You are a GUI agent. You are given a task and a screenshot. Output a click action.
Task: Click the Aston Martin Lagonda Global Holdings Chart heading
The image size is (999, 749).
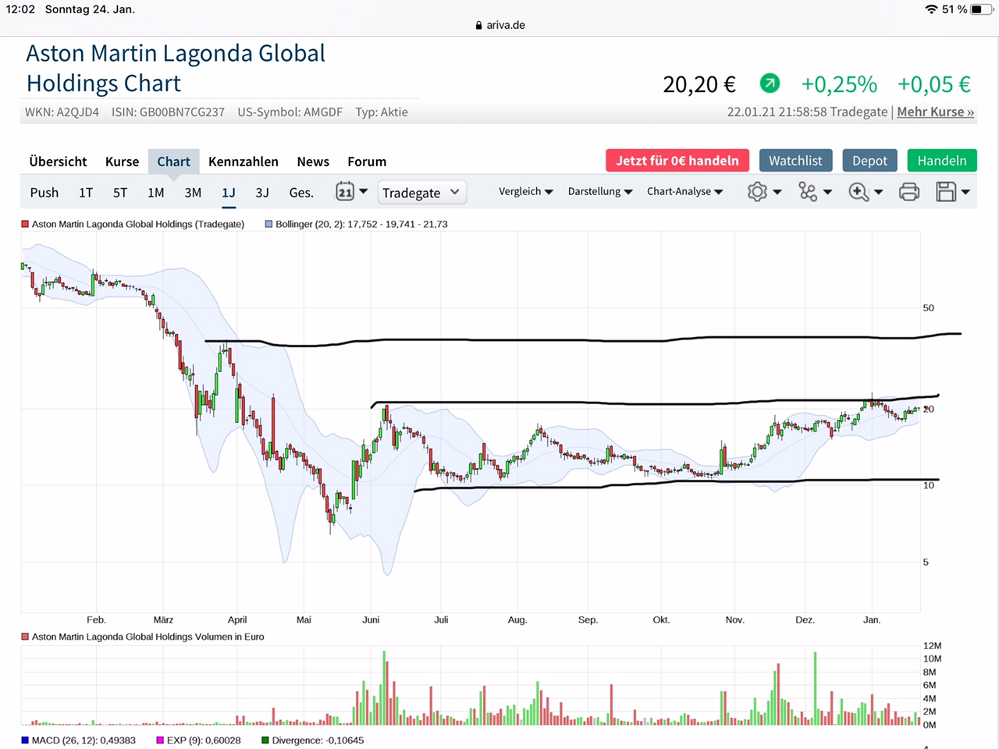point(176,68)
